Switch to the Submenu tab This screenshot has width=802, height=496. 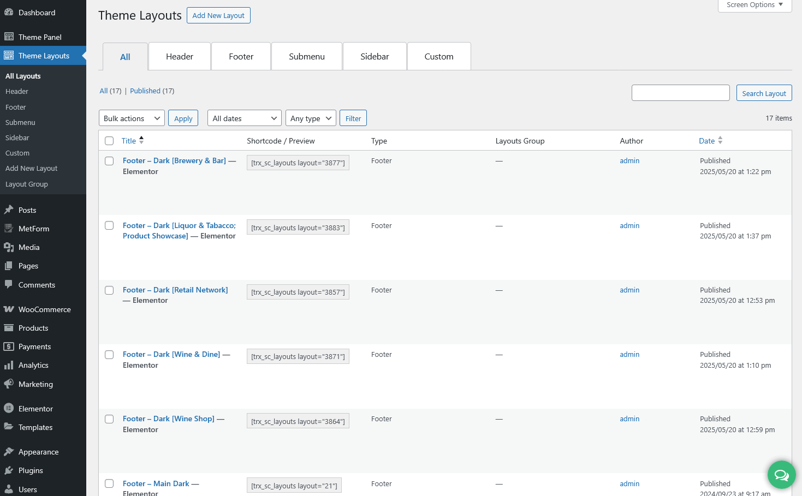(x=307, y=56)
